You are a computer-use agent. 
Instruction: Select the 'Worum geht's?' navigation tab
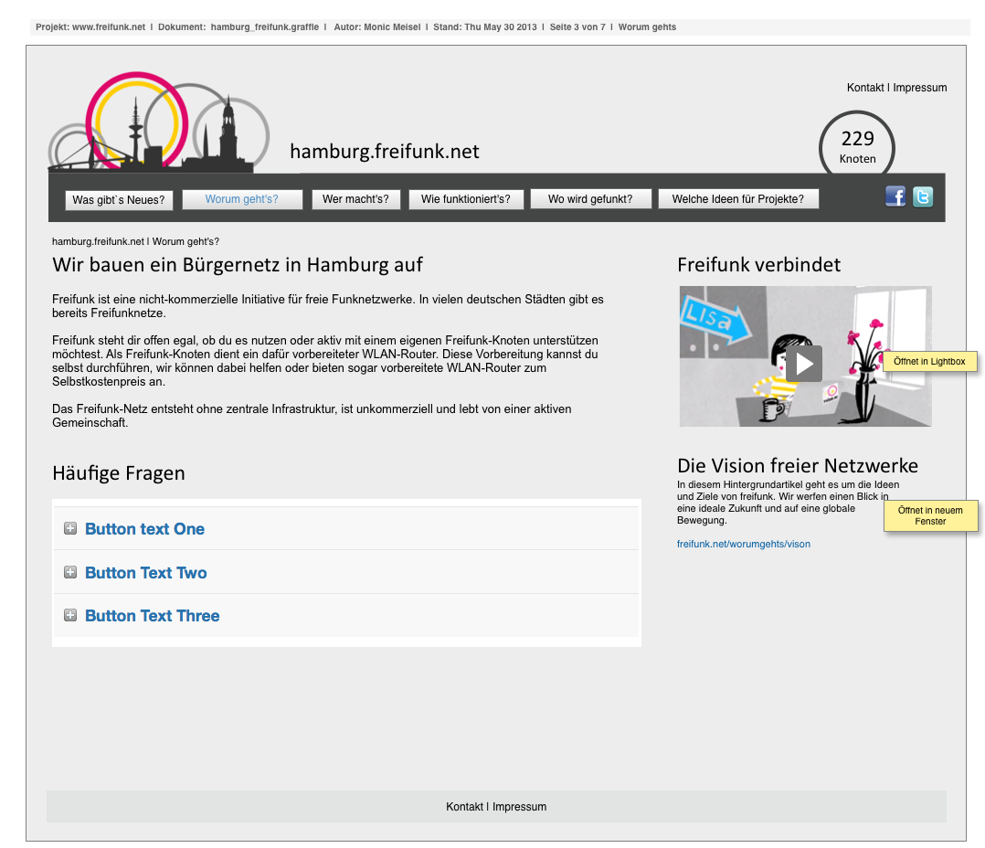(x=242, y=199)
